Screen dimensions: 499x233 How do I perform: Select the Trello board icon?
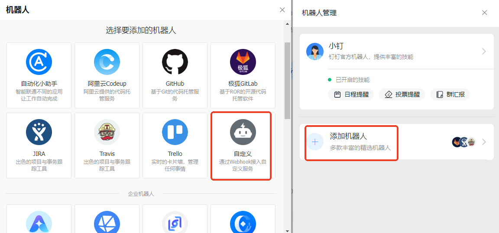175,132
